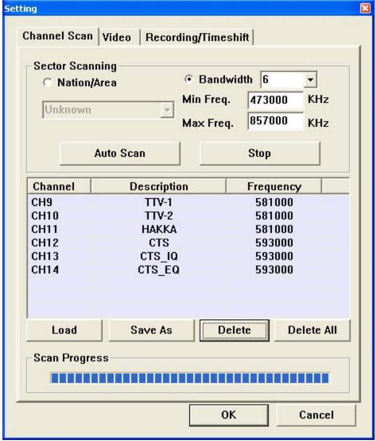This screenshot has height=441, width=375.
Task: Click the Delete button
Action: pyautogui.click(x=234, y=330)
